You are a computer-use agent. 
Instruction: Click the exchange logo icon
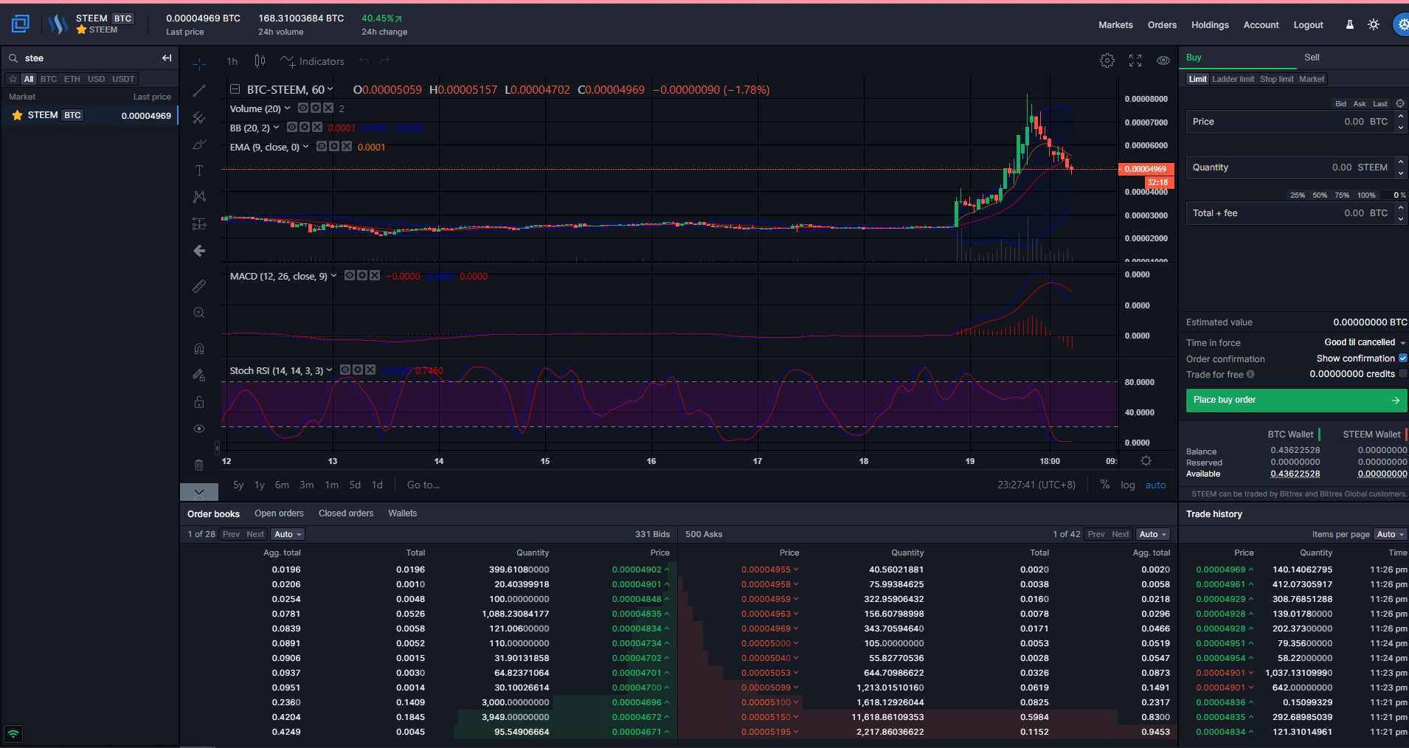pos(21,24)
